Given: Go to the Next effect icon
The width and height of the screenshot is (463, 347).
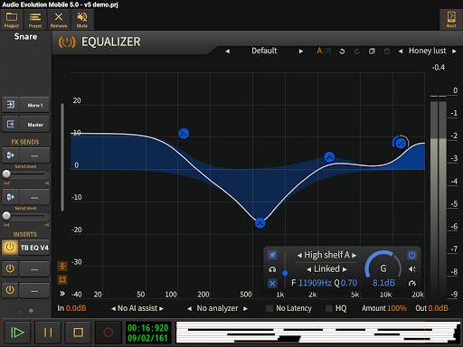Looking at the screenshot, I should point(451,19).
